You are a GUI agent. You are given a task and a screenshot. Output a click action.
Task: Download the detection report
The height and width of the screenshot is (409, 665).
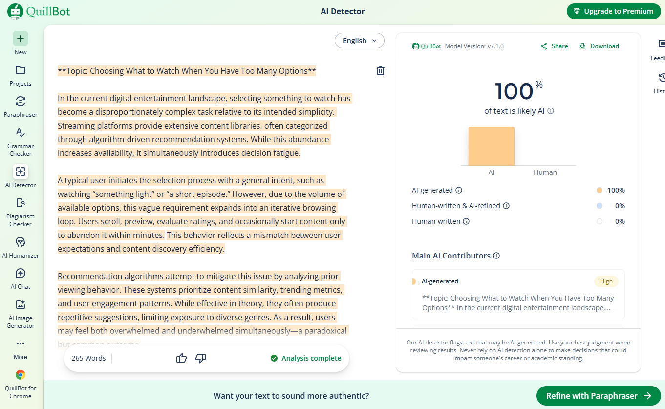pos(599,46)
